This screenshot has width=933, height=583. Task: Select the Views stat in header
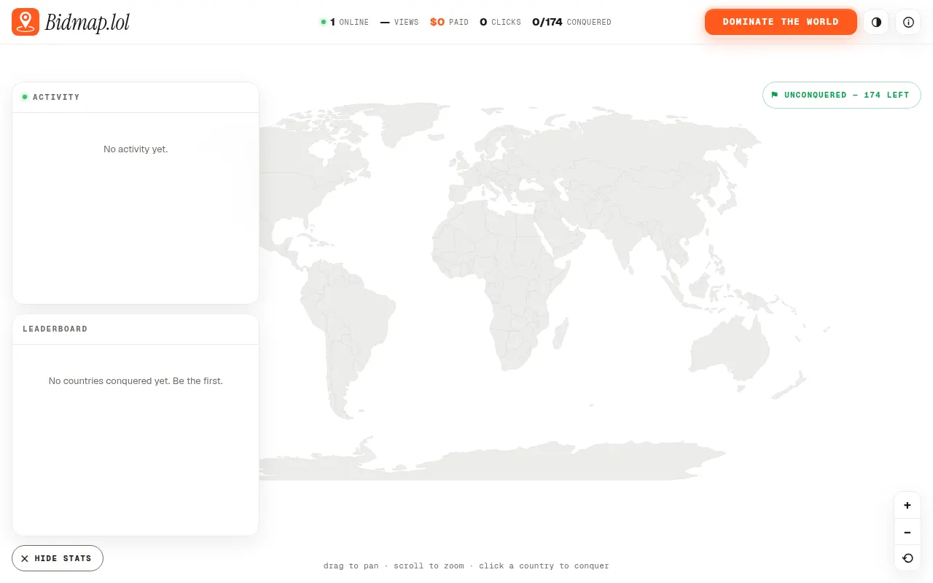[399, 22]
